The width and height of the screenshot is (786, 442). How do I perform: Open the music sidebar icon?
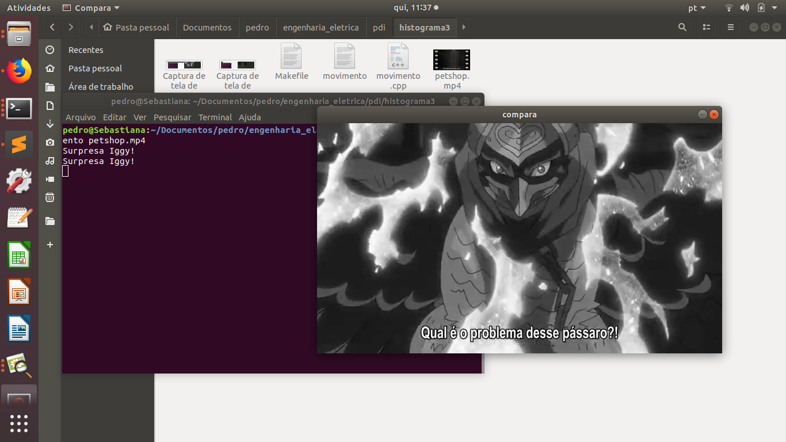coord(50,161)
